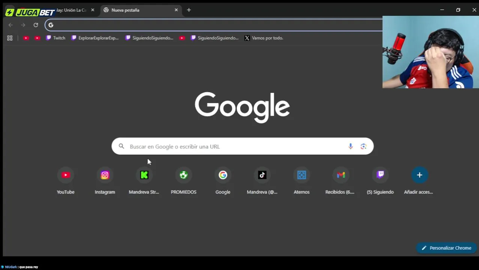This screenshot has height=270, width=479.
Task: Open the first SiguiendoSiguiendo... bookmark
Action: point(149,38)
